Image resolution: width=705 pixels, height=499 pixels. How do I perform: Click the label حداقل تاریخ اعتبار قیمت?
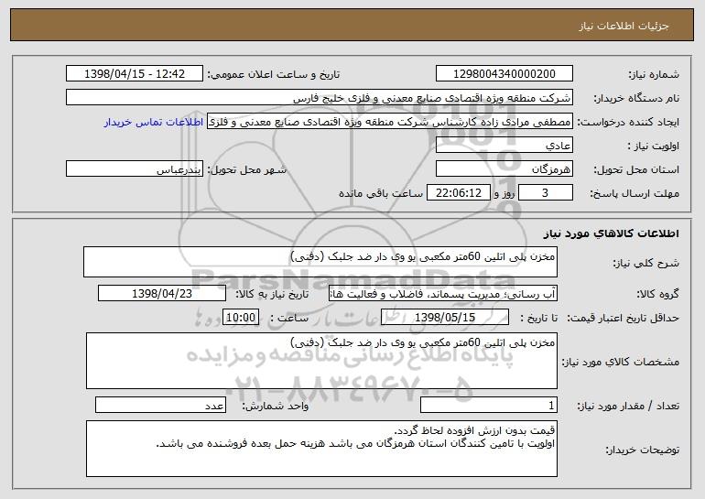(623, 318)
